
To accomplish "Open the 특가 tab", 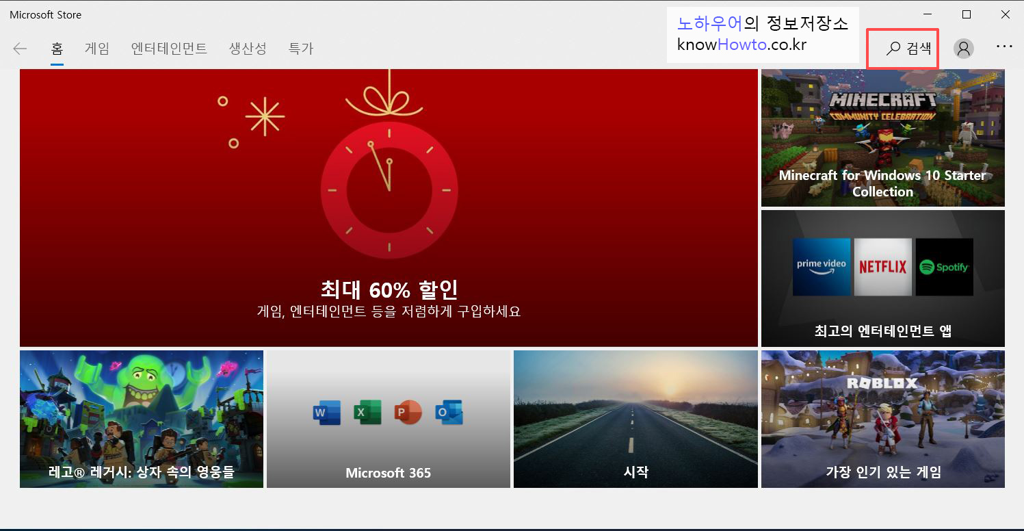I will [x=301, y=49].
